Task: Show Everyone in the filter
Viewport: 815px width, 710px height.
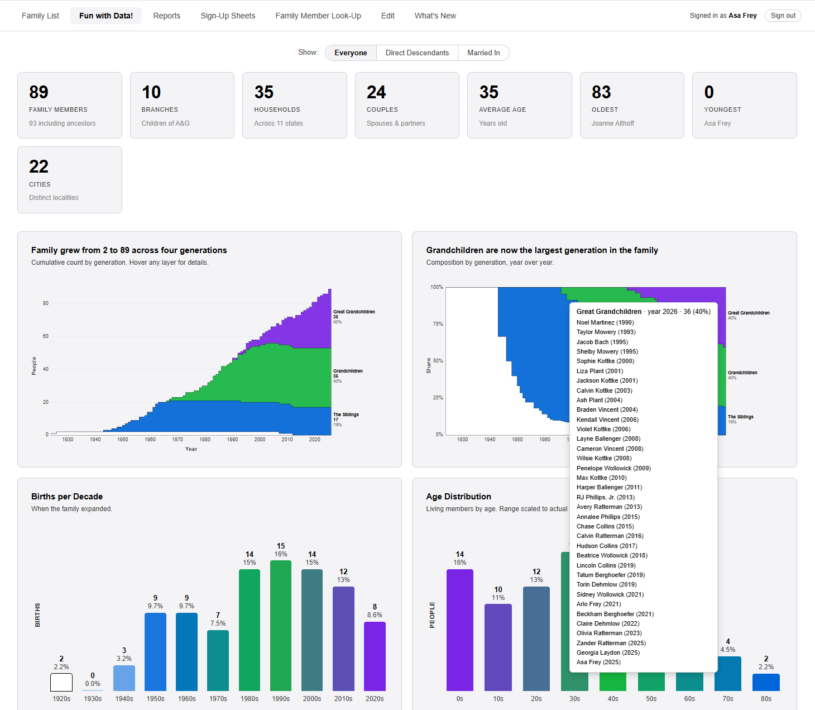Action: point(351,53)
